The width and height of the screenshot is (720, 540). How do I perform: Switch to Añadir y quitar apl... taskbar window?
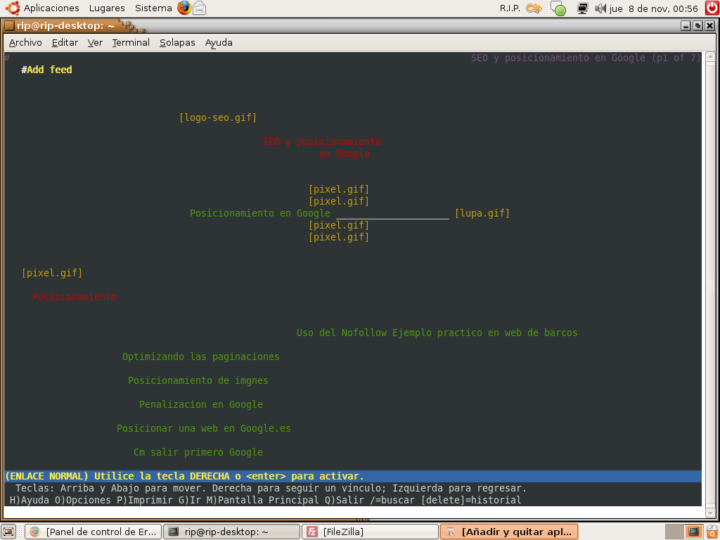click(509, 532)
